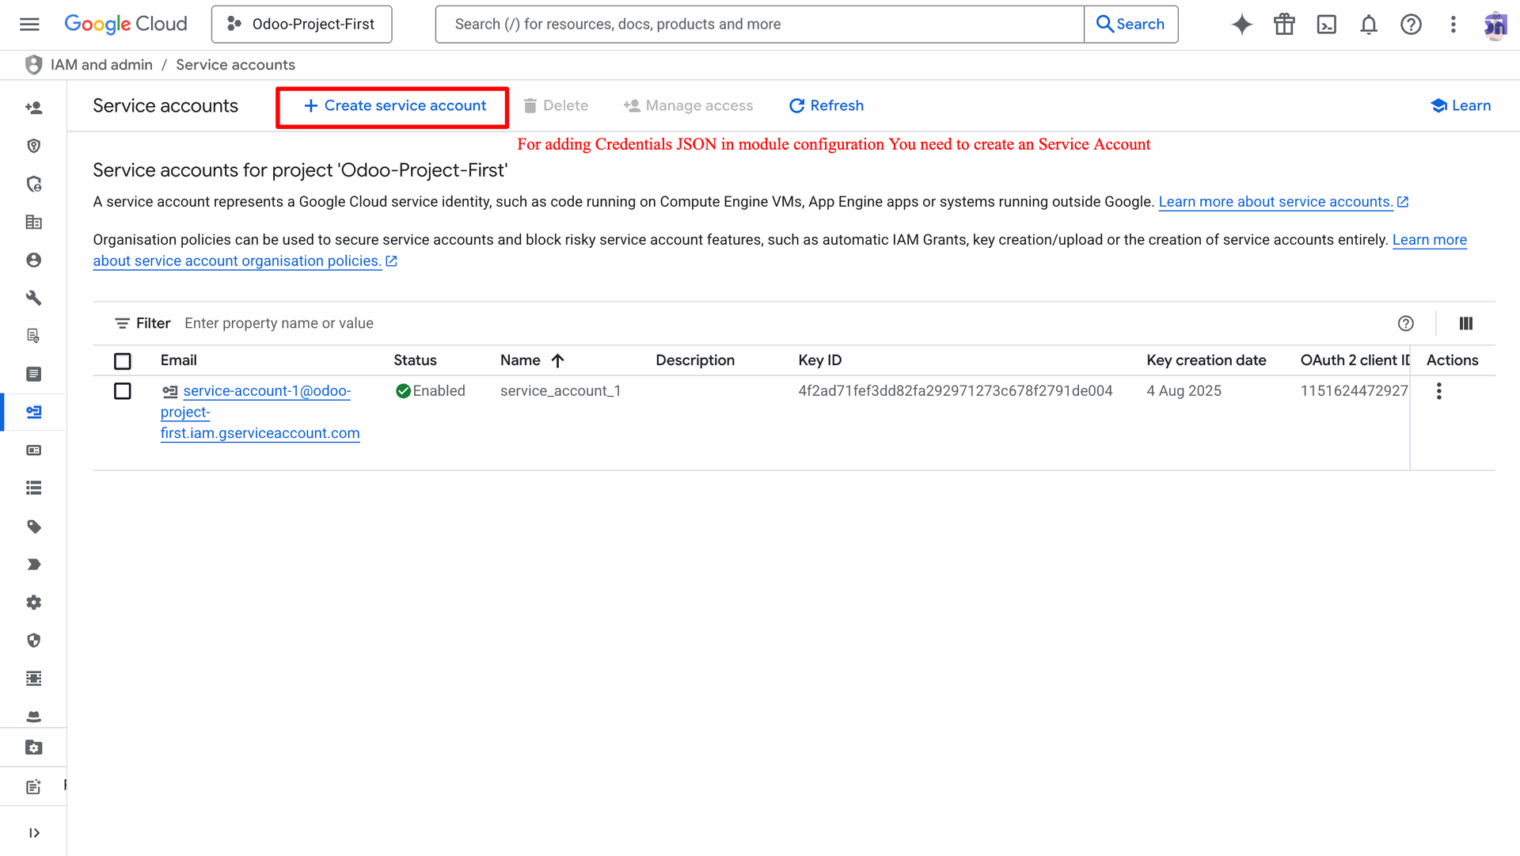Open the notifications bell
Image resolution: width=1520 pixels, height=856 pixels.
(1369, 25)
